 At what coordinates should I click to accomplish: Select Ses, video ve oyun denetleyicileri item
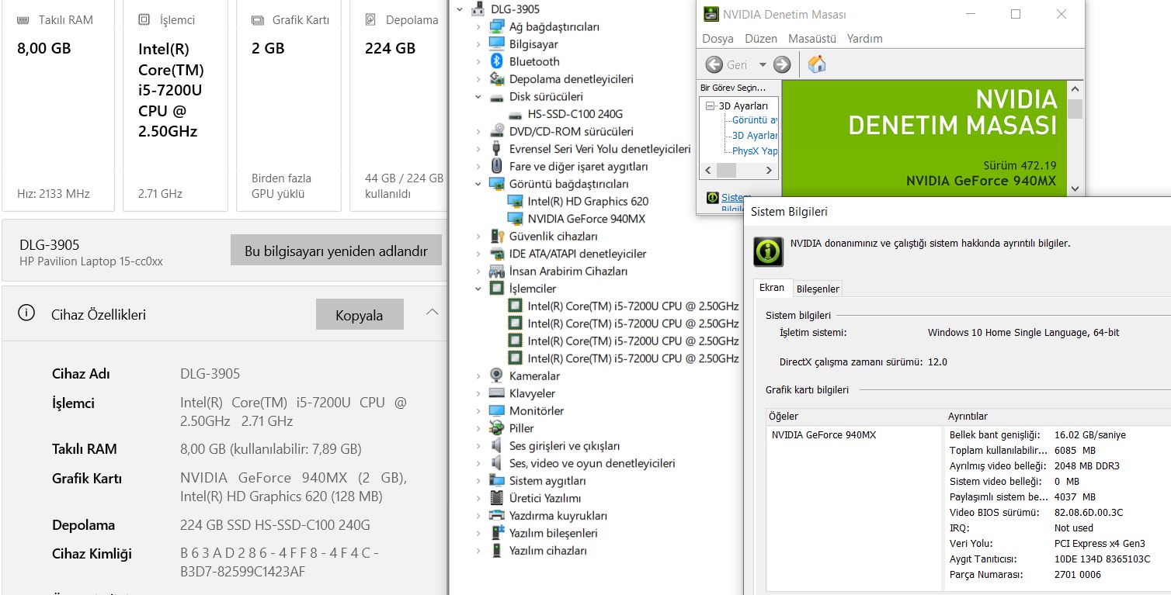pyautogui.click(x=592, y=463)
